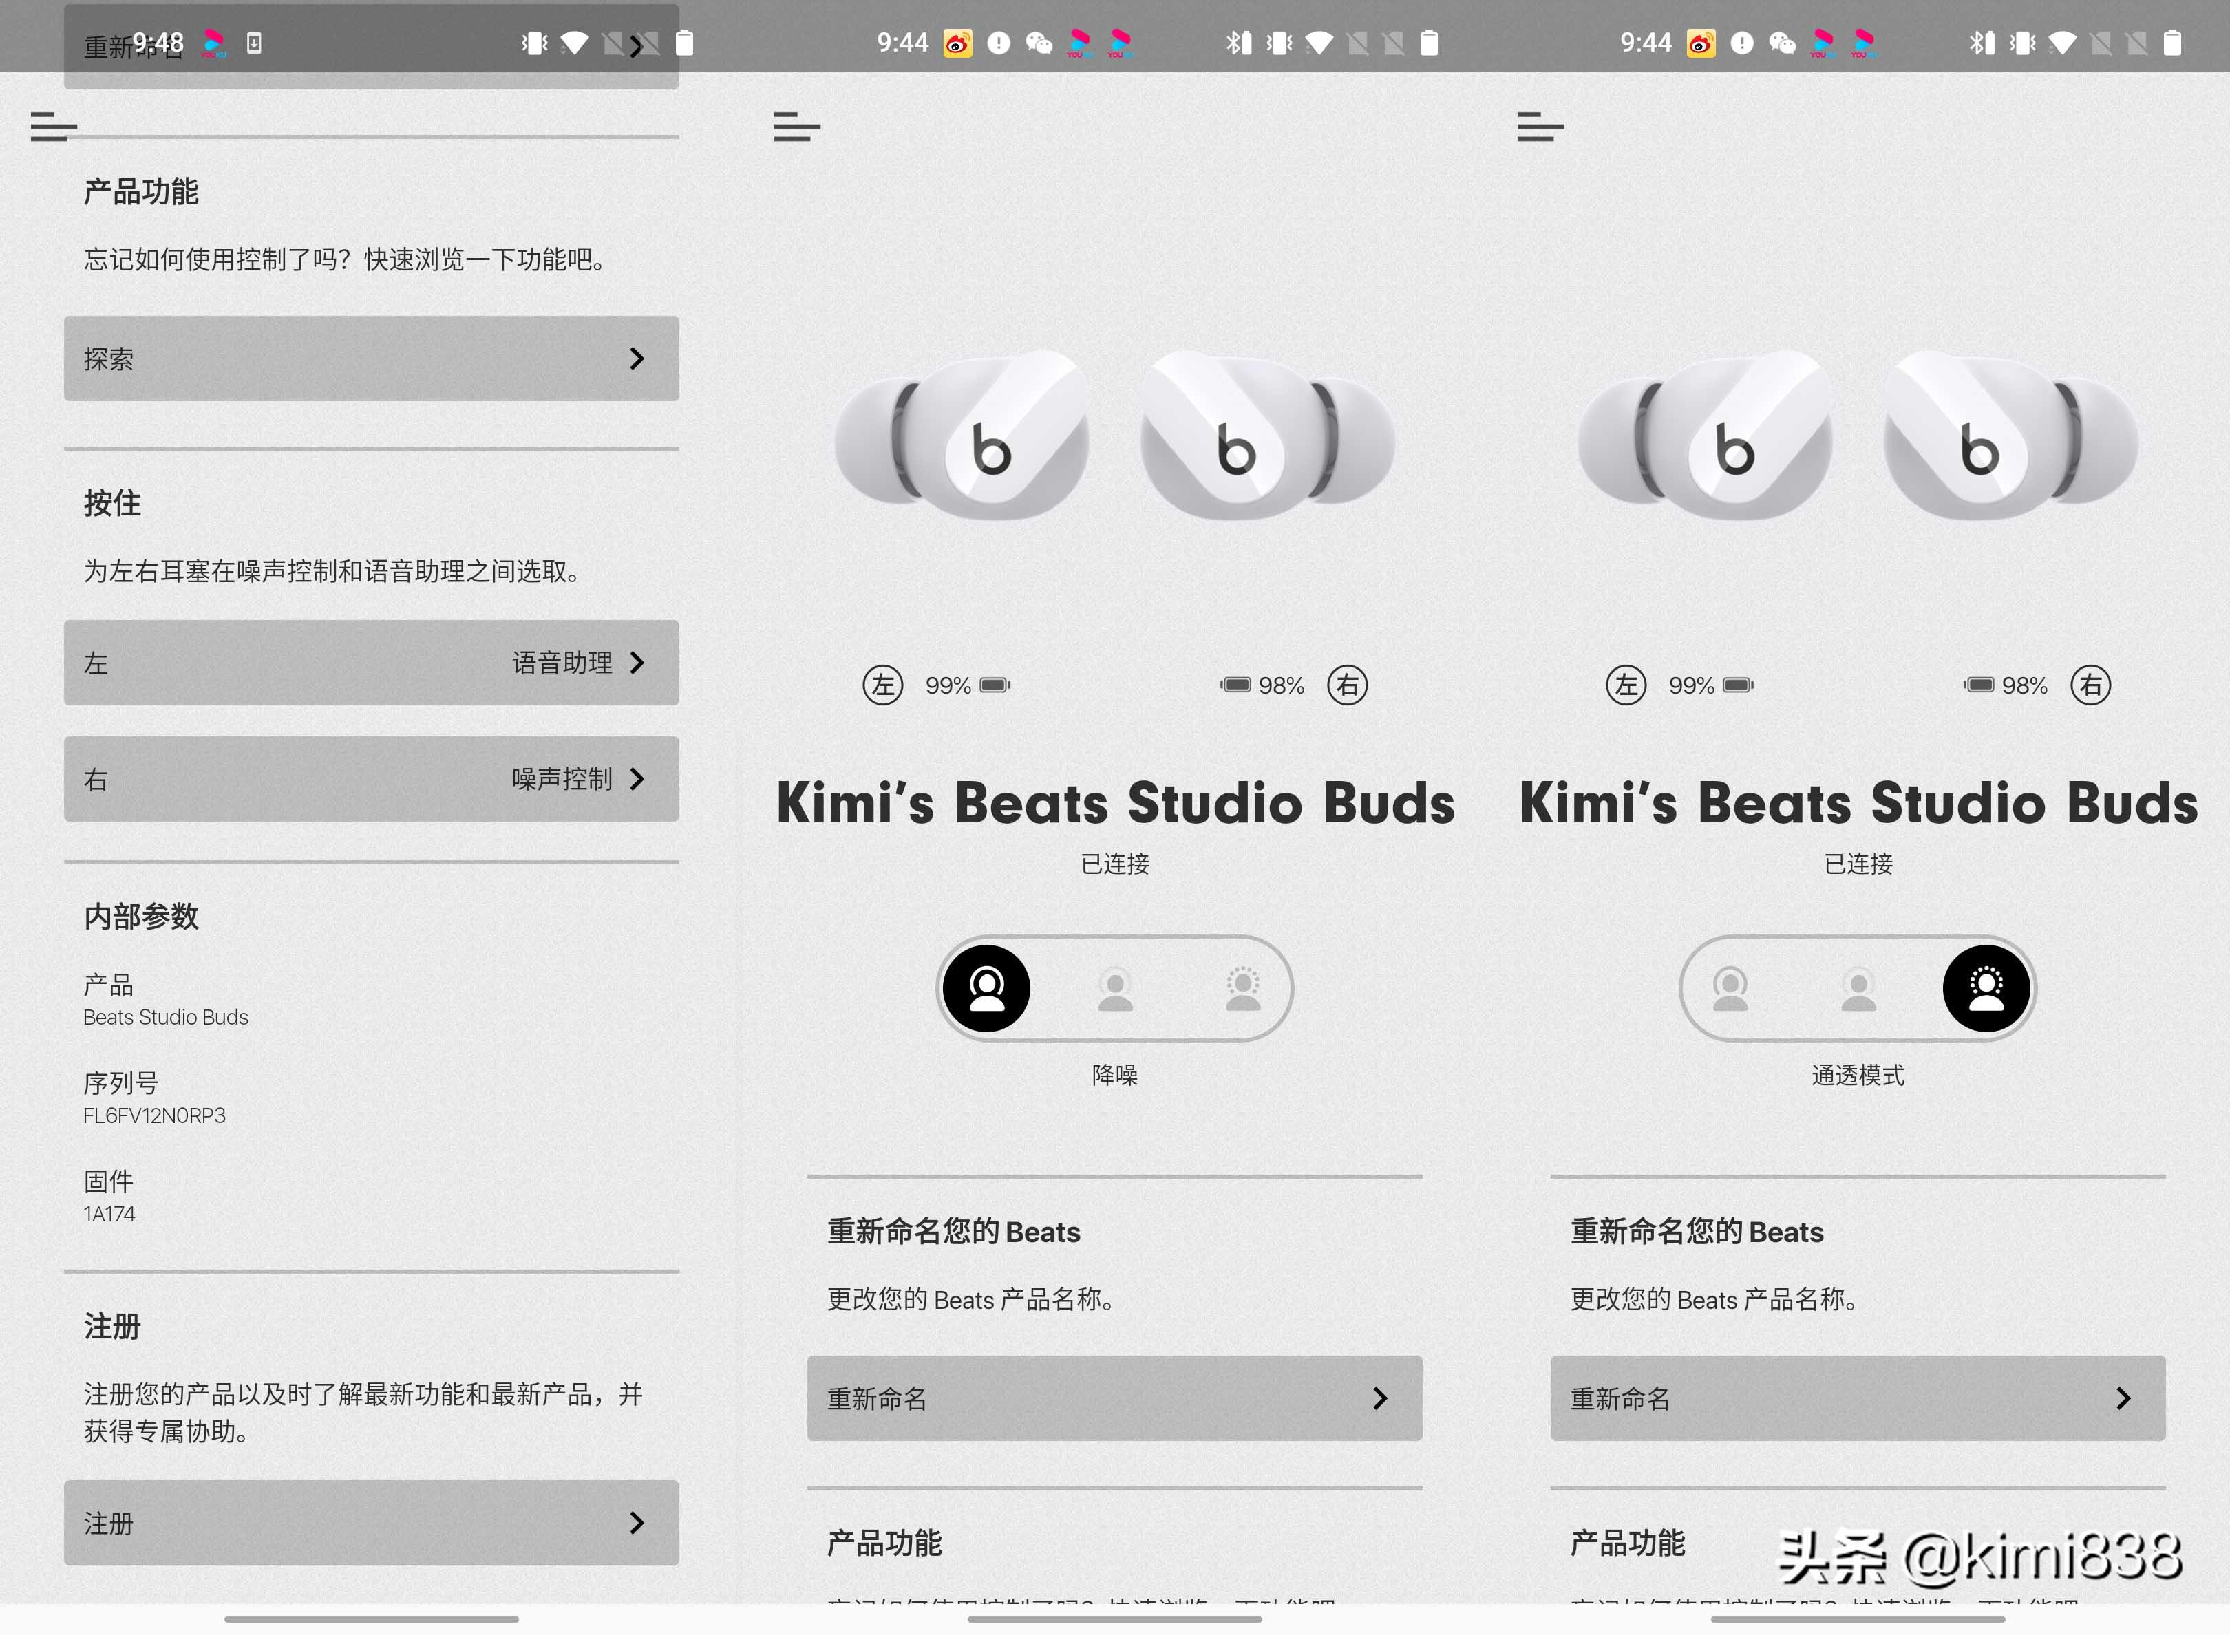Open 左 earbud press-hold setting
The height and width of the screenshot is (1635, 2230).
point(371,662)
